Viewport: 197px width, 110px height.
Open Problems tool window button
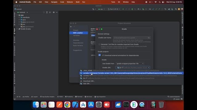click(x=69, y=97)
